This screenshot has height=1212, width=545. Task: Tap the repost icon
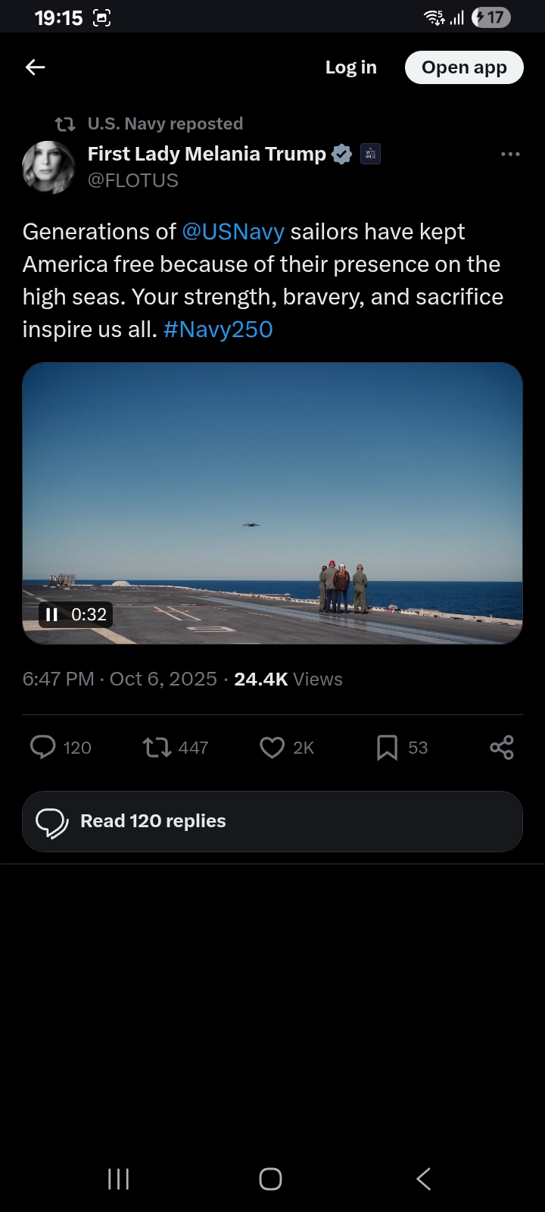click(157, 748)
